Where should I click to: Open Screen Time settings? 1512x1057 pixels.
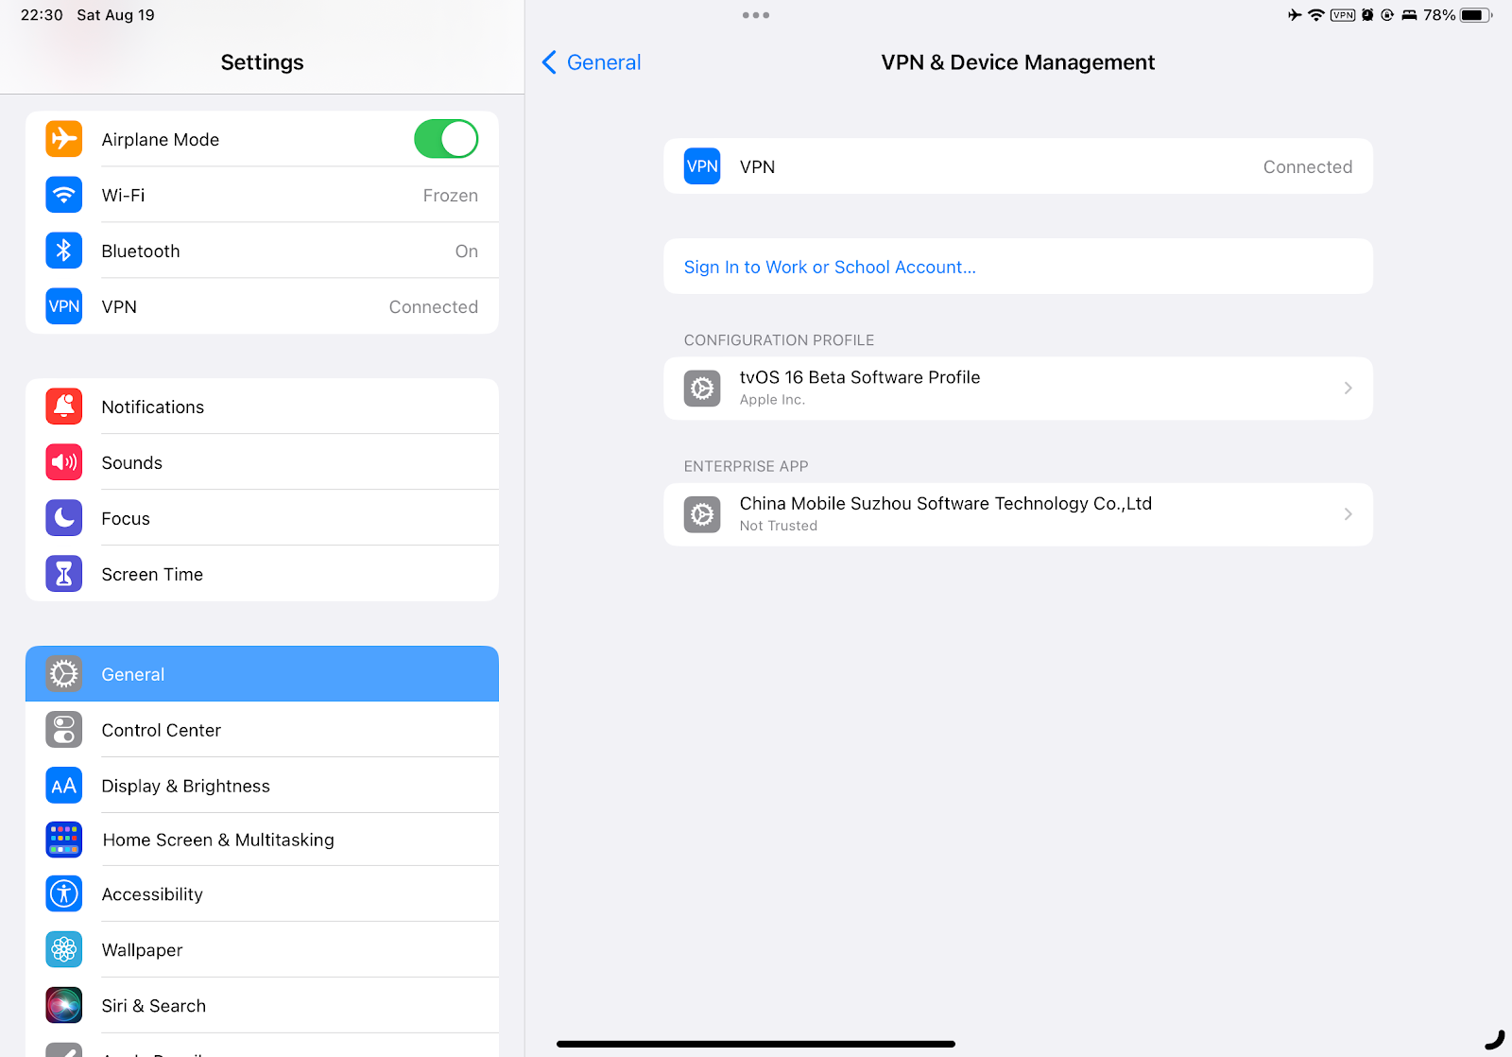[x=262, y=574]
